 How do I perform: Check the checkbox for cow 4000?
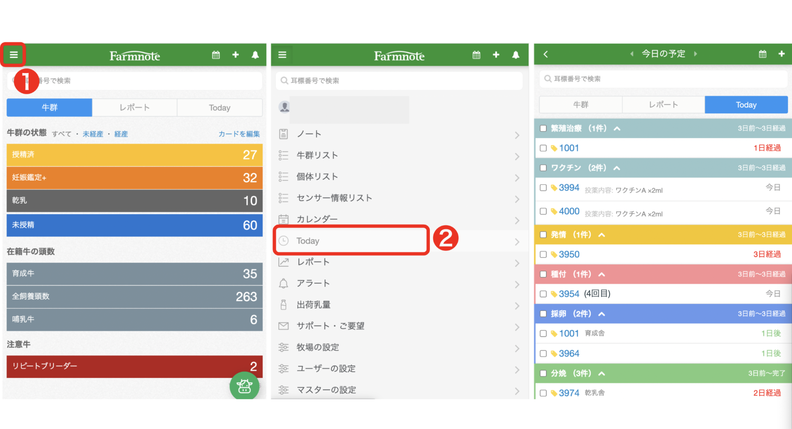(543, 211)
